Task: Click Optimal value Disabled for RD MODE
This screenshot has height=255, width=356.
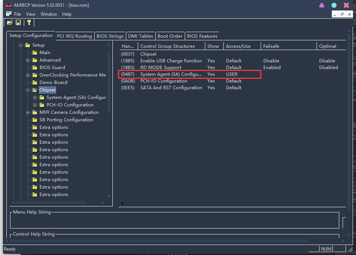Action: tap(328, 68)
